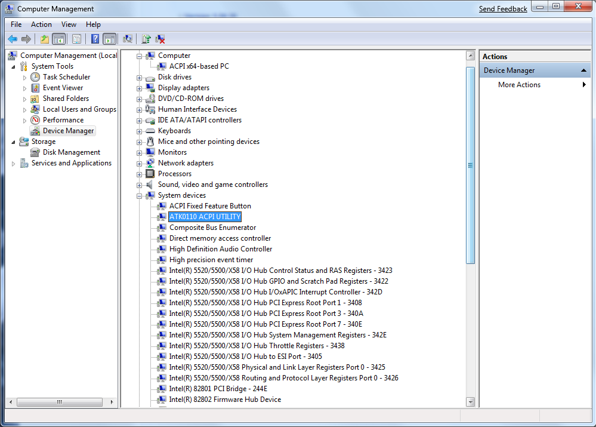596x427 pixels.
Task: Expand the Disk drives category
Action: (x=140, y=78)
